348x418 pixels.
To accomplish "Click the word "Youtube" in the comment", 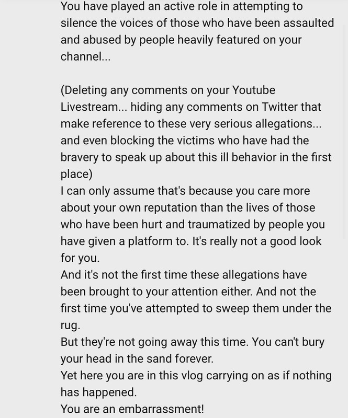I will [x=253, y=90].
